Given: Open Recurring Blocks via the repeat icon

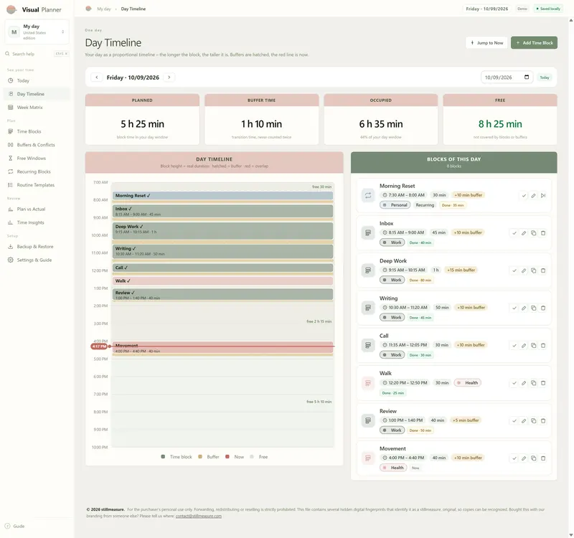Looking at the screenshot, I should pyautogui.click(x=11, y=171).
